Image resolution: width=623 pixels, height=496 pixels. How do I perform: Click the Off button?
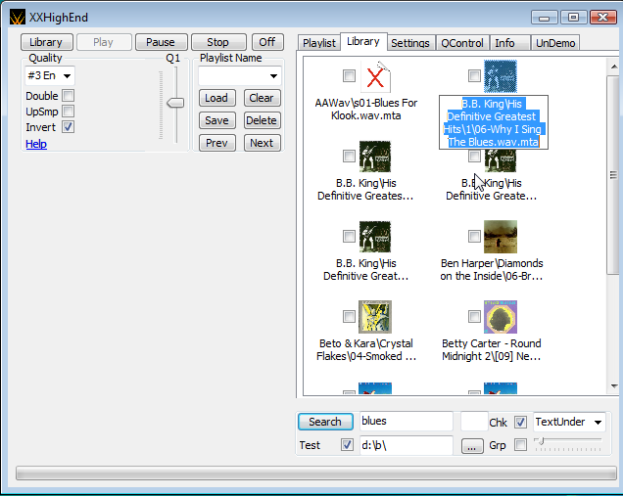(267, 42)
